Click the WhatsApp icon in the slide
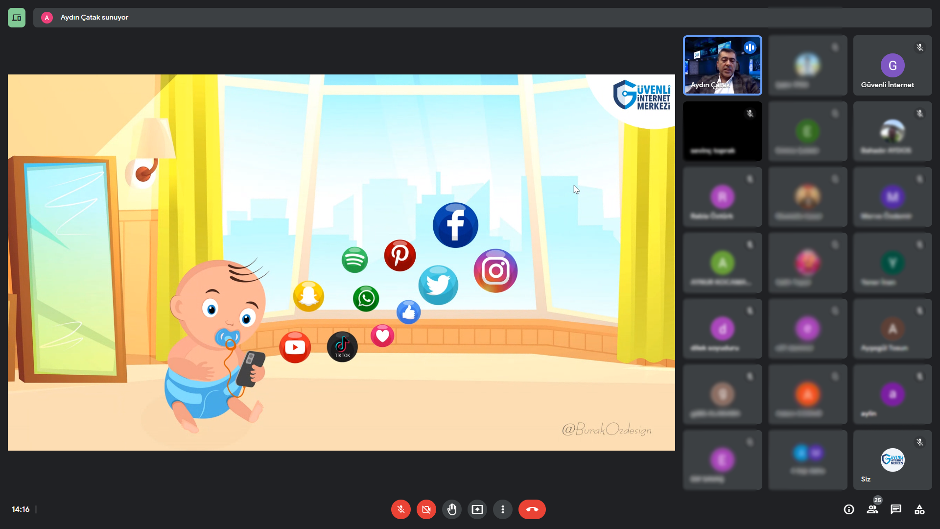This screenshot has height=529, width=940. (366, 298)
